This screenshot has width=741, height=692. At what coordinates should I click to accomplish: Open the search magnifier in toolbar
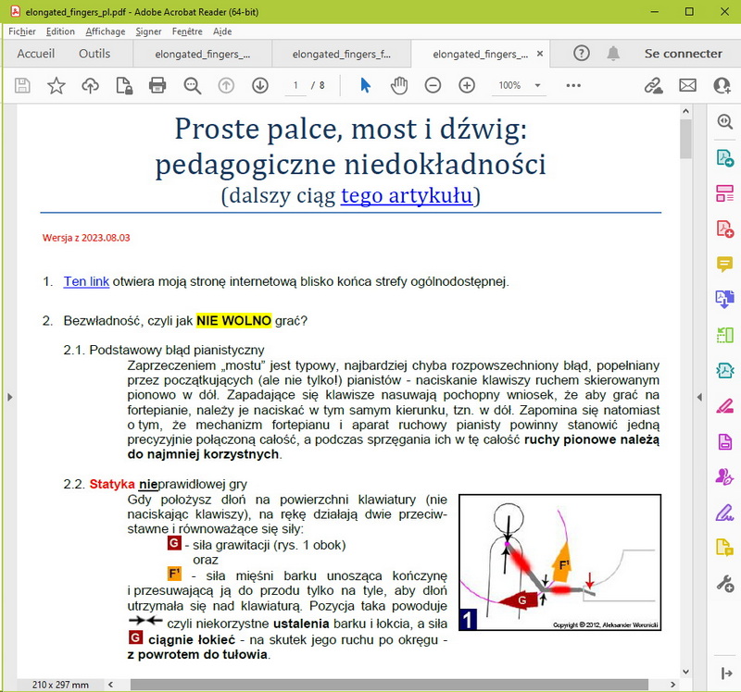(x=192, y=85)
